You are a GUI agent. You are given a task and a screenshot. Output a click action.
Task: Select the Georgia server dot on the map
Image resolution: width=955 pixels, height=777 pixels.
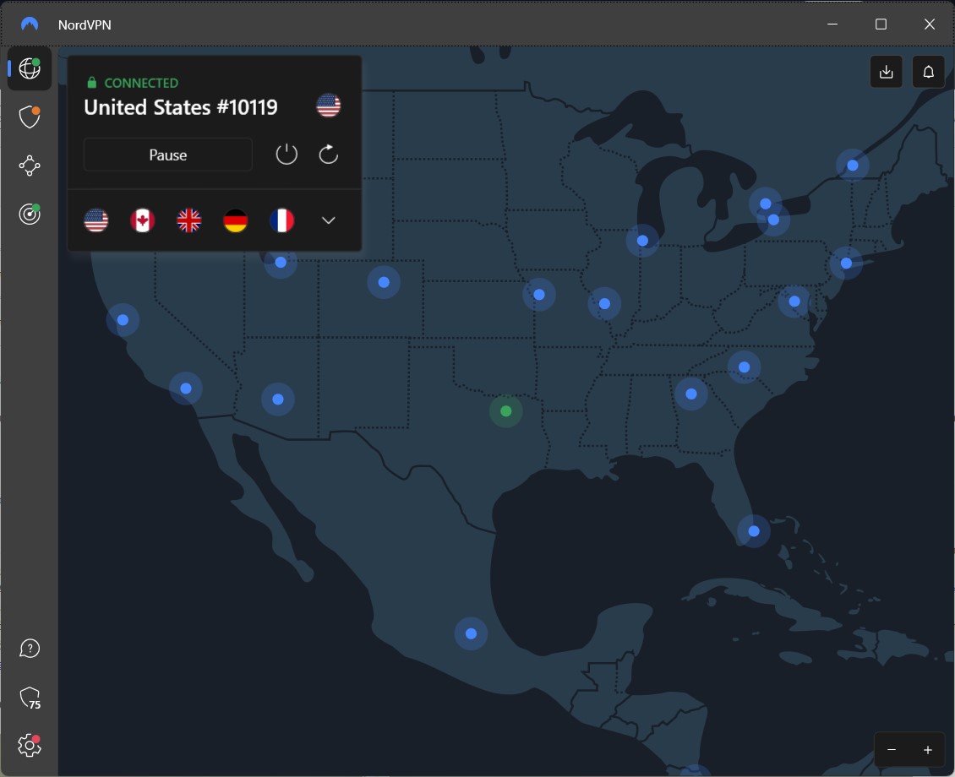click(x=690, y=394)
